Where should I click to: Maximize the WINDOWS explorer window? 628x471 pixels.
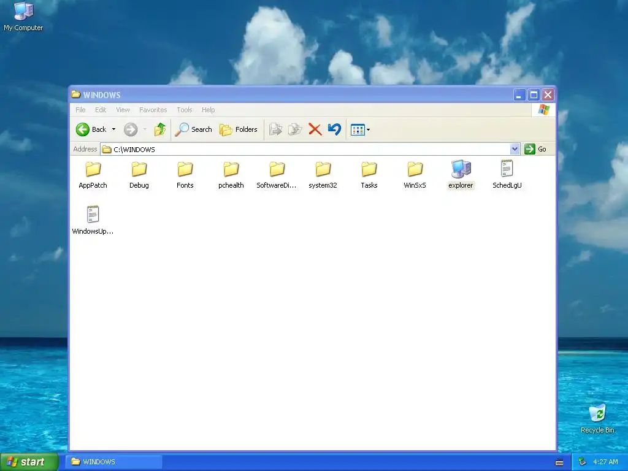tap(534, 95)
